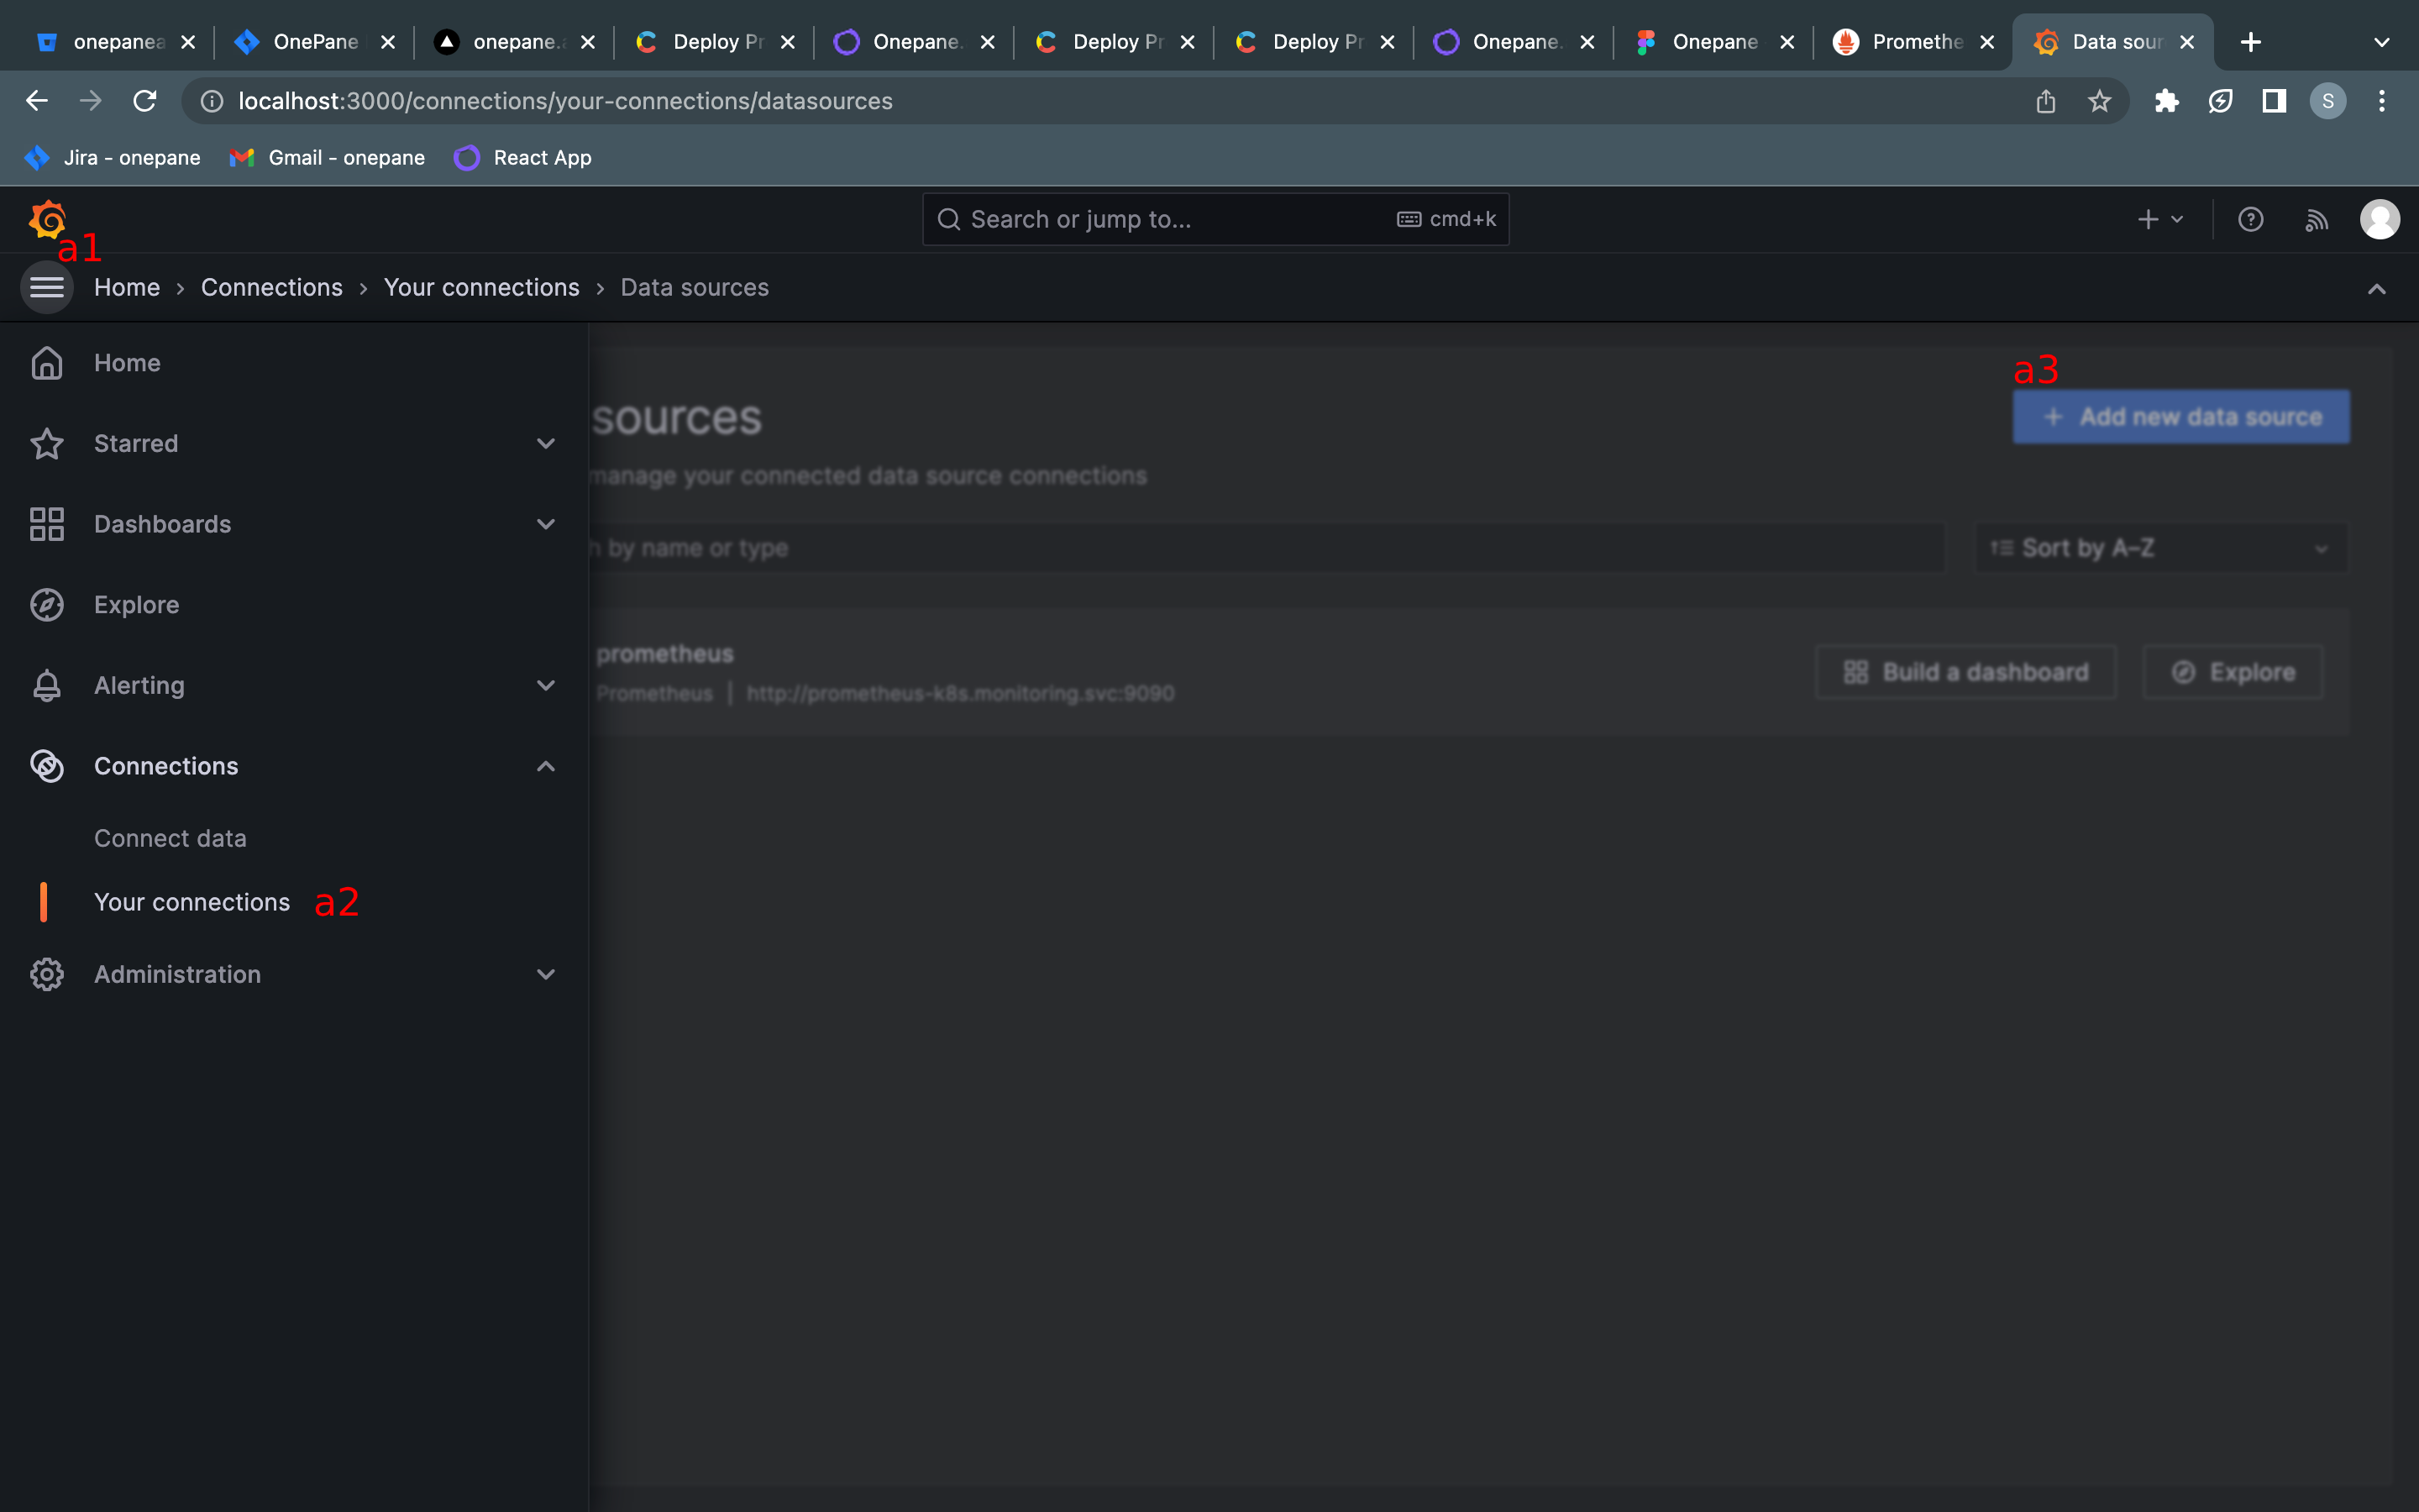Screen dimensions: 2419x1512
Task: Click Add new data source button
Action: point(2182,417)
